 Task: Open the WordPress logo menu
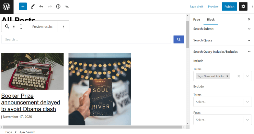(7, 7)
